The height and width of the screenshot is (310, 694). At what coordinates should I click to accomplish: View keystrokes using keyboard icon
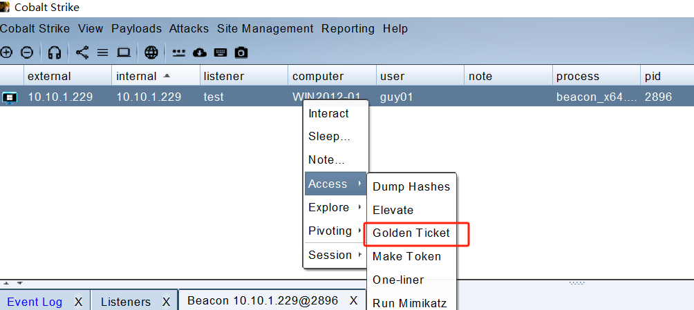(221, 52)
